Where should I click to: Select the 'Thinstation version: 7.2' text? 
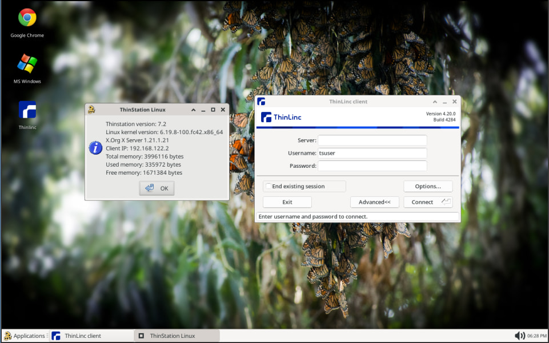(x=136, y=124)
